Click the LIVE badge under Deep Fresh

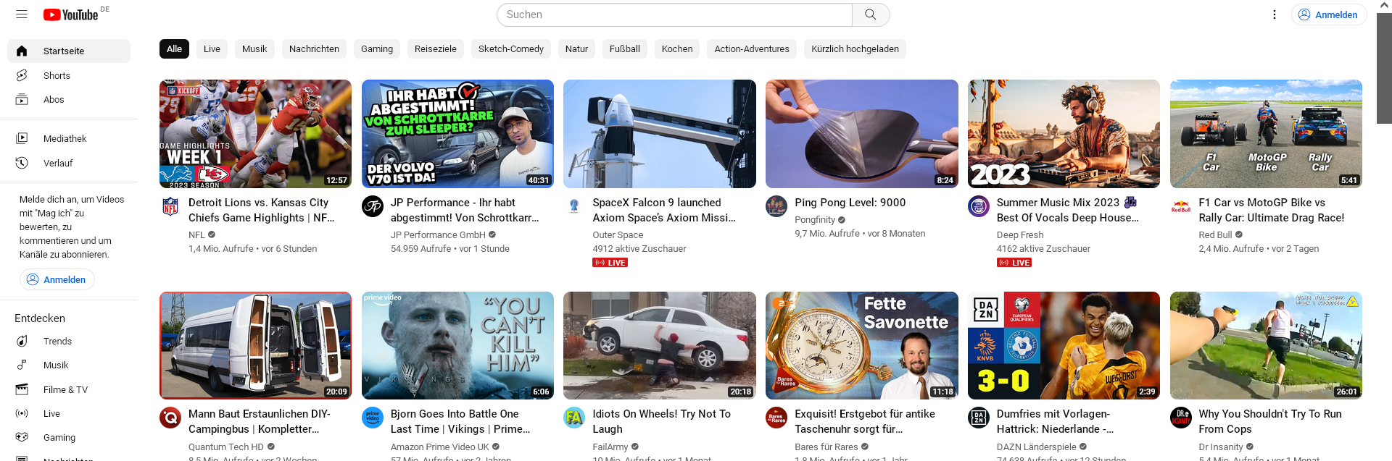coord(1014,263)
